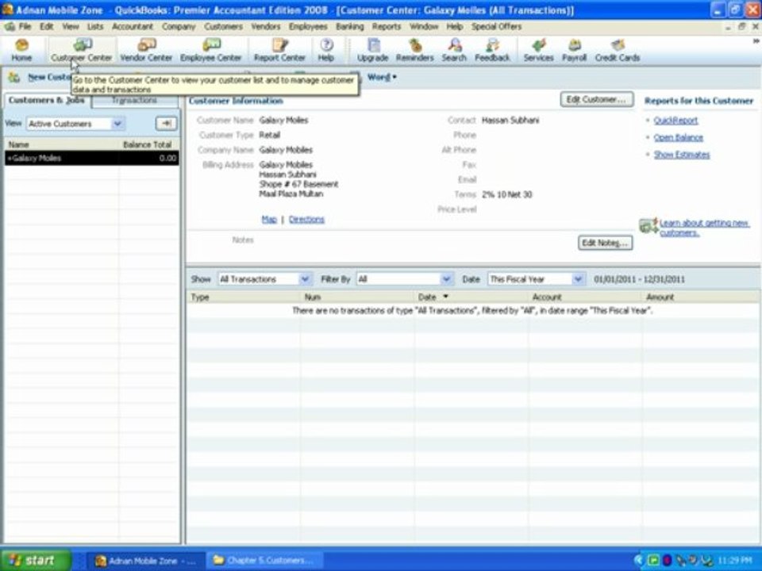Image resolution: width=762 pixels, height=571 pixels.
Task: Open the Payroll toolbar icon
Action: [575, 51]
